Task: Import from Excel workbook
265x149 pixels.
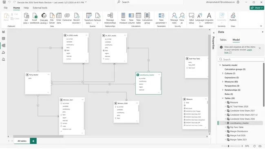Action: pyautogui.click(x=35, y=18)
